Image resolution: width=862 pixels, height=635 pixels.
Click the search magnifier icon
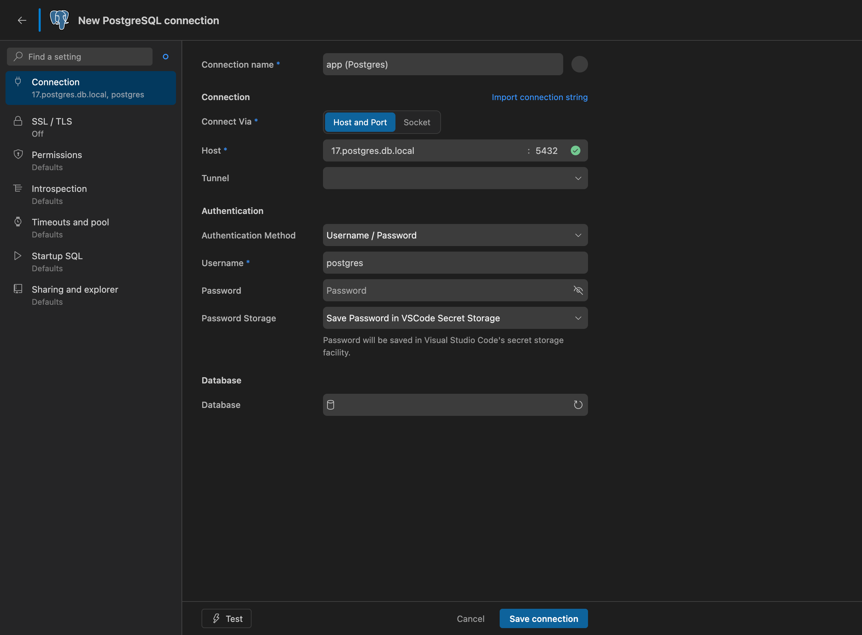click(18, 57)
